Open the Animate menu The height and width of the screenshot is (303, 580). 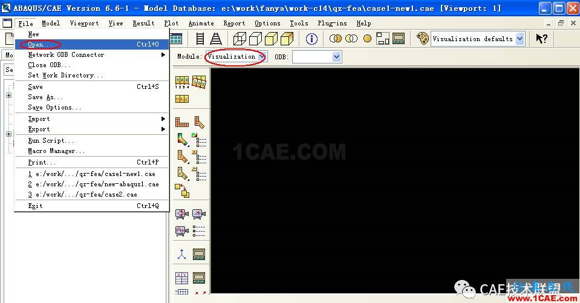(x=201, y=24)
